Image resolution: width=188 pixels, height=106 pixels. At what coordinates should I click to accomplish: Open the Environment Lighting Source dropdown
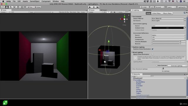(168, 26)
